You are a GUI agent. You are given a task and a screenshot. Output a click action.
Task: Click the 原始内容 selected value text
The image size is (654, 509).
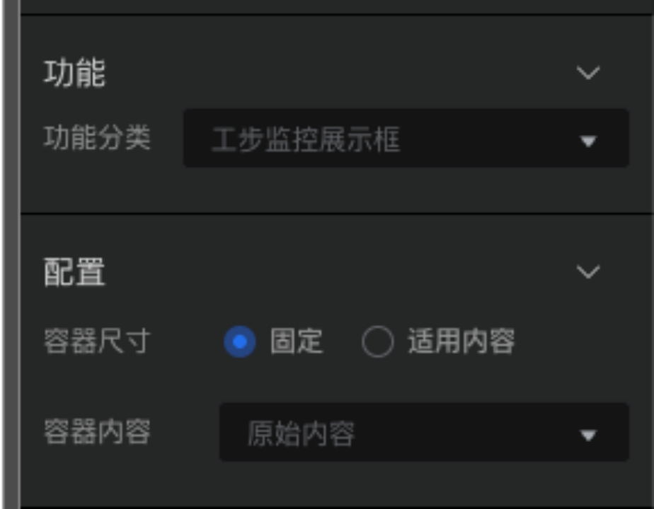[301, 433]
